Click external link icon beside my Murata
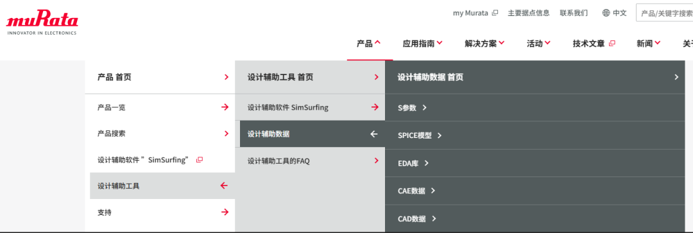The height and width of the screenshot is (233, 693). pyautogui.click(x=495, y=13)
